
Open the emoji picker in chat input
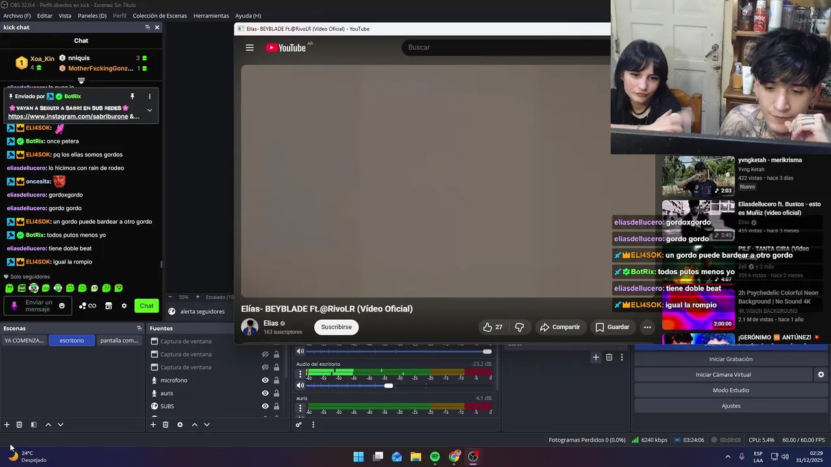tap(62, 306)
